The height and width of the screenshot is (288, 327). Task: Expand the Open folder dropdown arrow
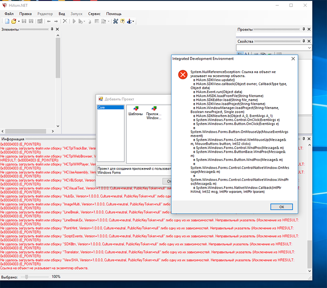click(x=18, y=21)
